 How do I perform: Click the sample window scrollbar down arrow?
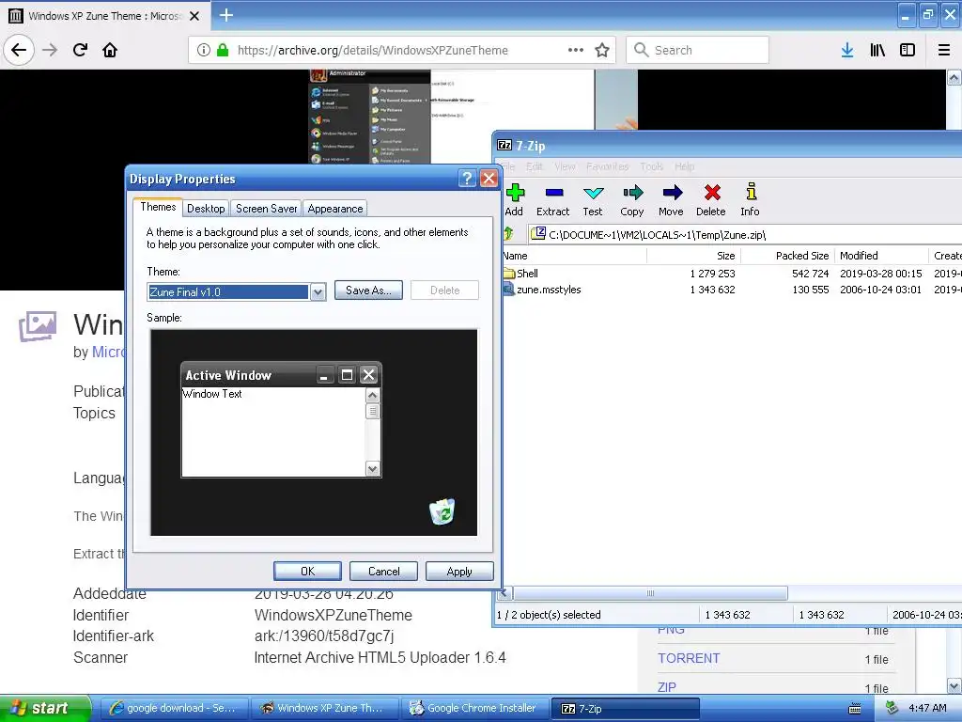(372, 469)
